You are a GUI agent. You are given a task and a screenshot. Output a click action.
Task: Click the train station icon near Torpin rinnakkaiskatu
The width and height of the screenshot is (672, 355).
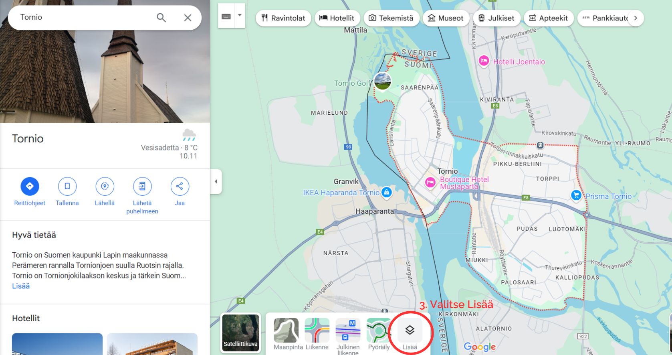540,145
